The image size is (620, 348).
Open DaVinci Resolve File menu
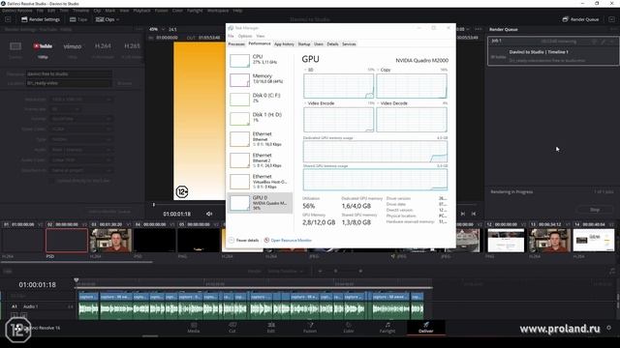point(40,11)
